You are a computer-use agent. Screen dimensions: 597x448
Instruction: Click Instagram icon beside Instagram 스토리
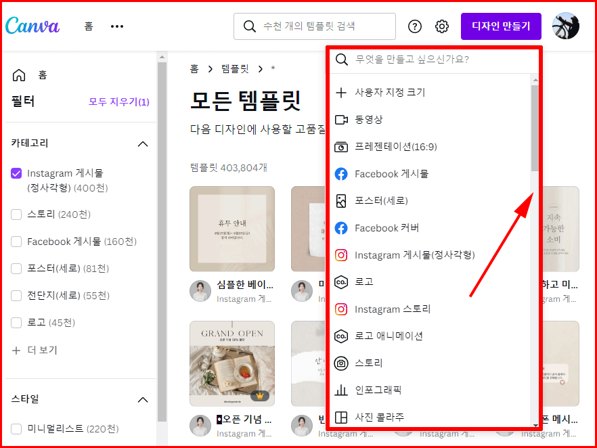point(341,309)
